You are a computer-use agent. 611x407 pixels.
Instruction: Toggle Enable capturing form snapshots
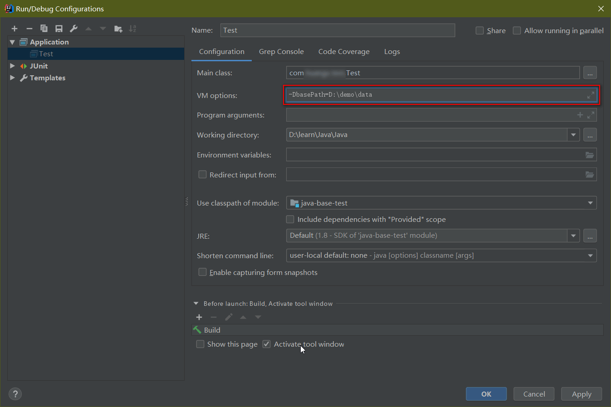click(202, 272)
